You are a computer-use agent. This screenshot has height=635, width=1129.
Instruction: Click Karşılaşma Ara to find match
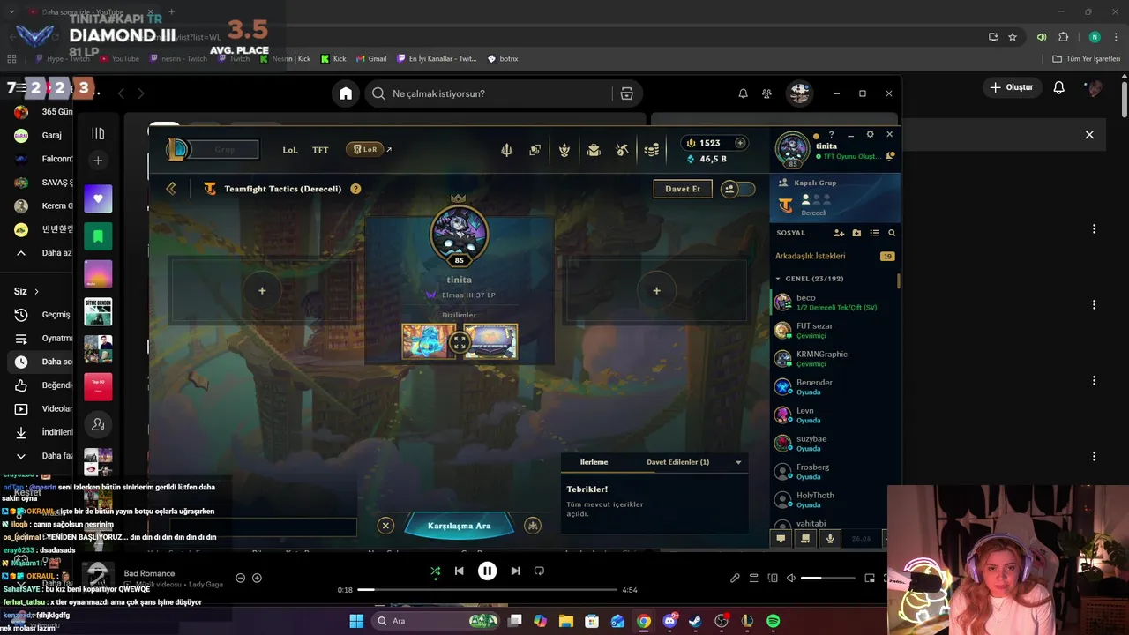459,526
